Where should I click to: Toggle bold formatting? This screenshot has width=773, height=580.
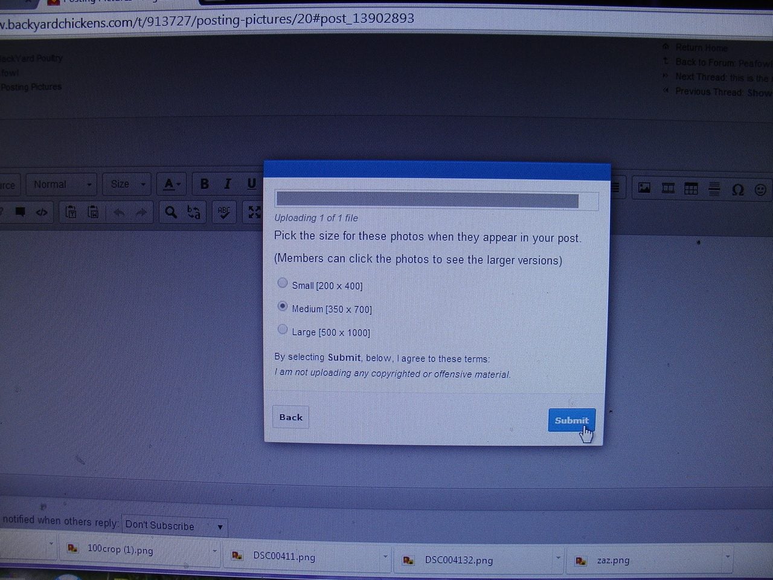point(204,184)
